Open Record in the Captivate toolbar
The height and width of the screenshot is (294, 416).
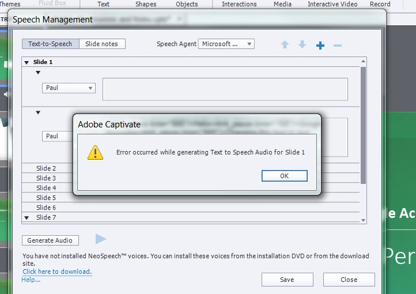point(380,4)
